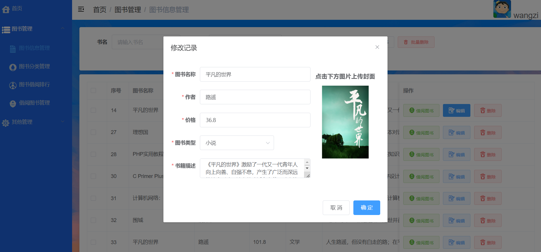This screenshot has width=541, height=252.
Task: Click the 编辑 button in row 27
Action: click(x=457, y=133)
